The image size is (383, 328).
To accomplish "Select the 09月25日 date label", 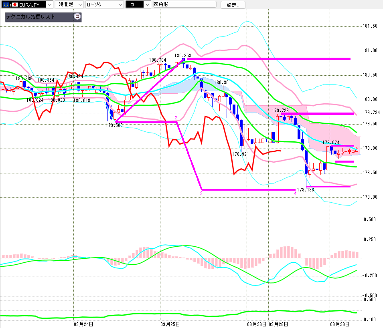I will tap(170, 324).
